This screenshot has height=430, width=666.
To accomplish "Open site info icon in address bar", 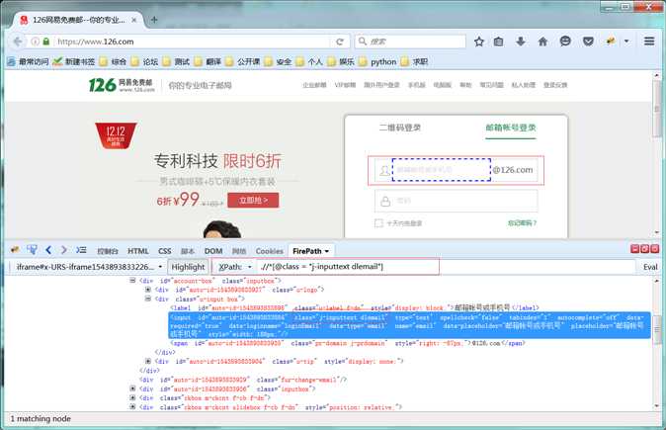I will 36,42.
